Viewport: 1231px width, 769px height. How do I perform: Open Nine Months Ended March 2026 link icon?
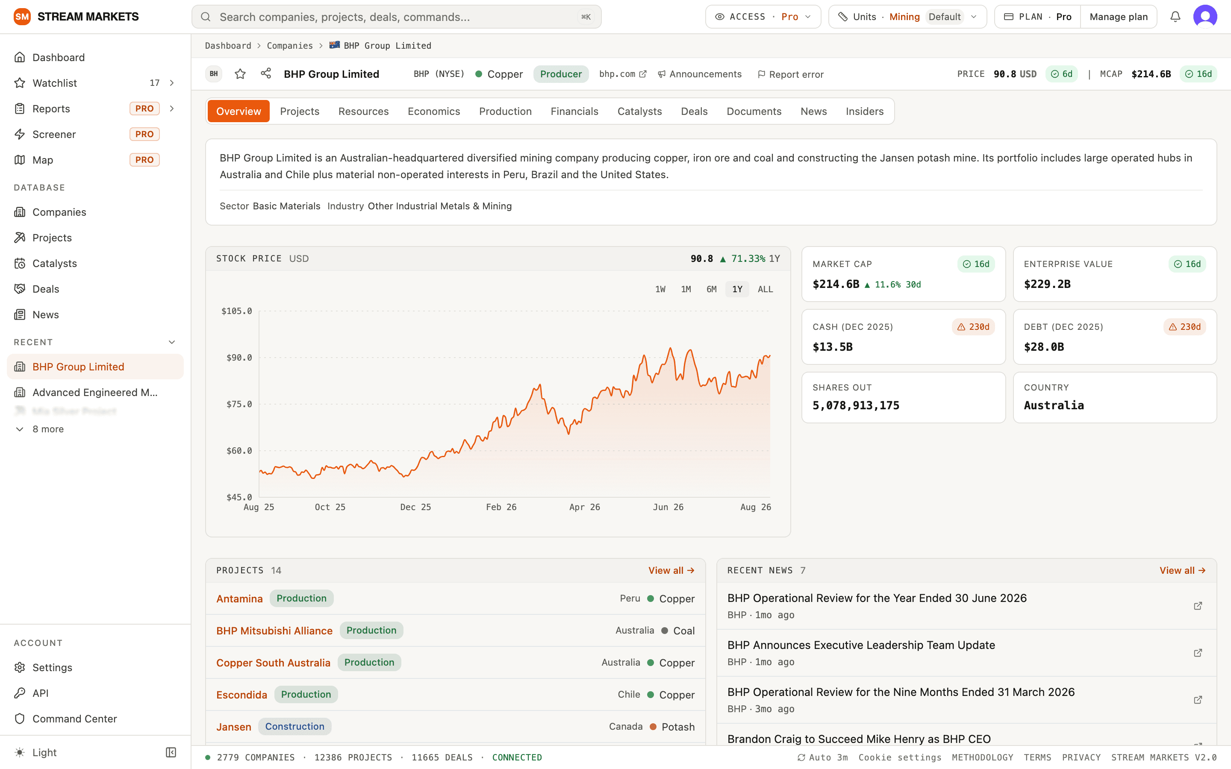point(1197,700)
